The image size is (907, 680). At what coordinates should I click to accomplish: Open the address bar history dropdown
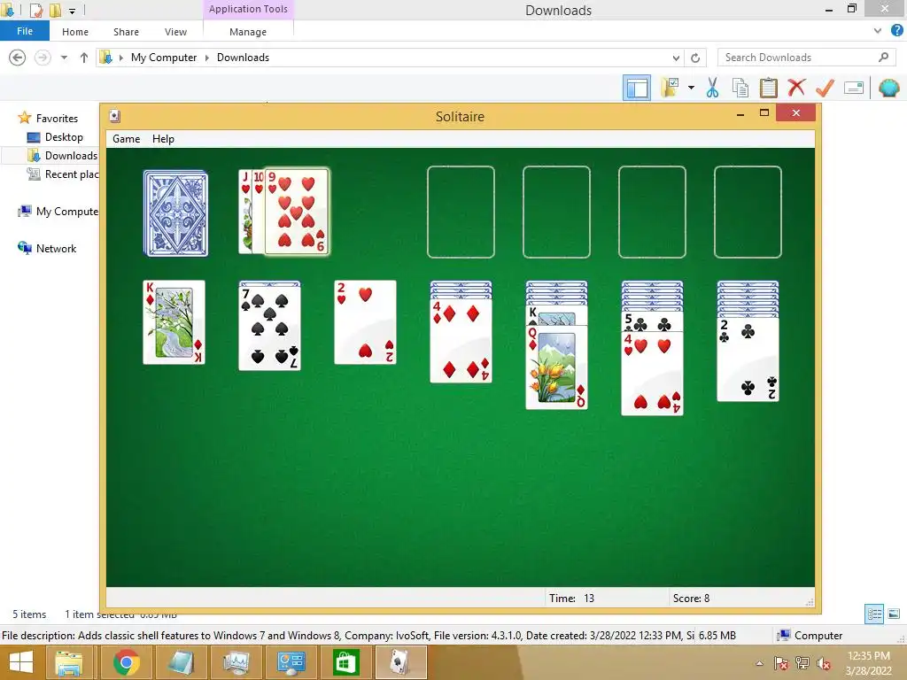click(676, 58)
